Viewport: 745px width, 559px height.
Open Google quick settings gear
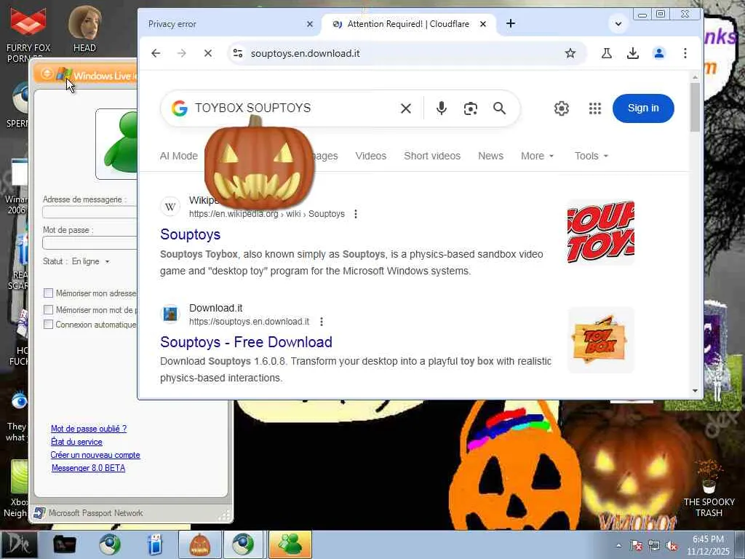click(562, 108)
